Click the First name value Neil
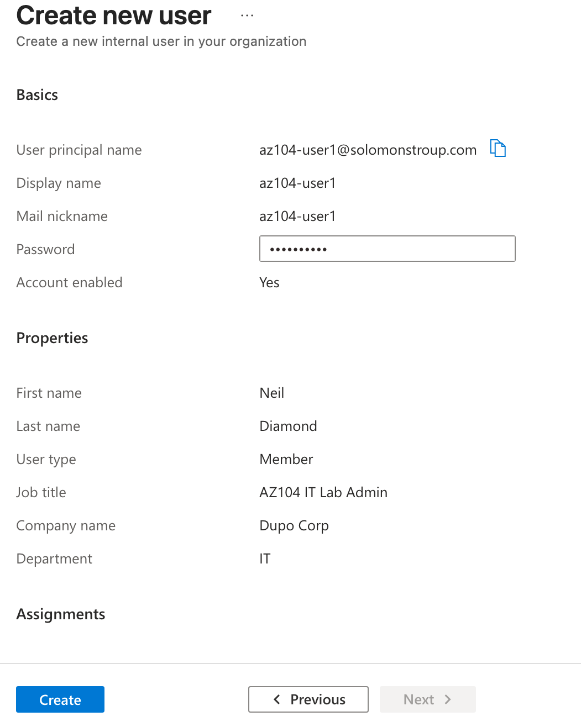Image resolution: width=581 pixels, height=727 pixels. point(272,393)
